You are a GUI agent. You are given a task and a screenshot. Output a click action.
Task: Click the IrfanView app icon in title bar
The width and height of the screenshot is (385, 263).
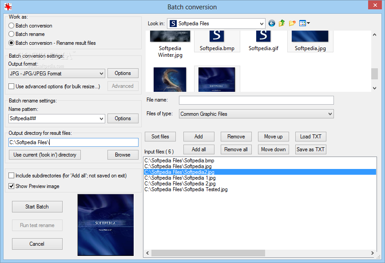click(8, 7)
